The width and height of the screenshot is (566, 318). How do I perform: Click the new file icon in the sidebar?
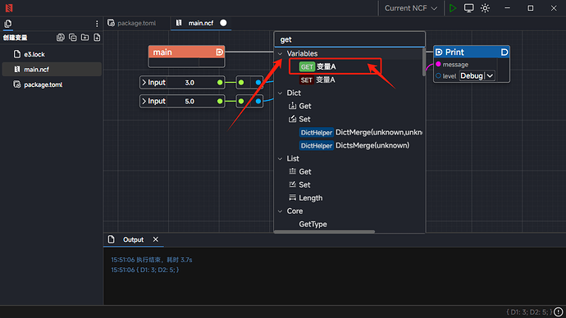pos(97,38)
